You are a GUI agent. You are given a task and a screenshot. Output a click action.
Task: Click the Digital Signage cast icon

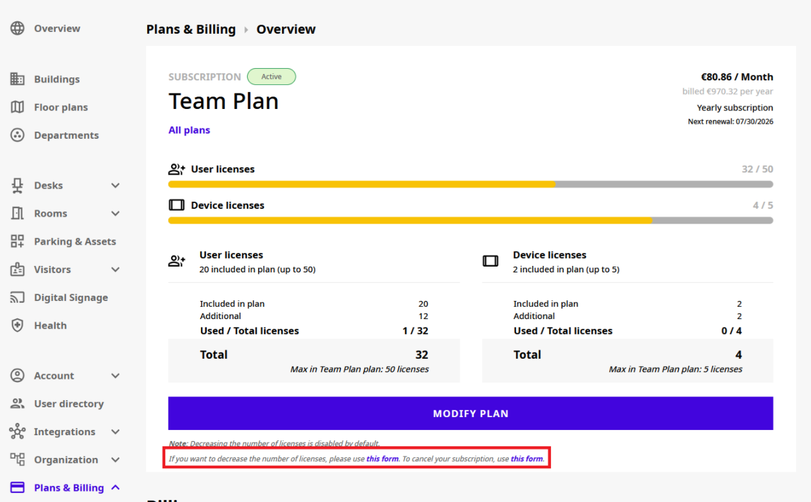point(18,298)
